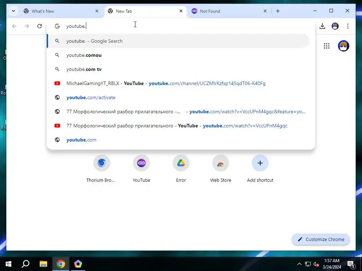
Task: Click the muted volume icon in tray
Action: click(316, 264)
